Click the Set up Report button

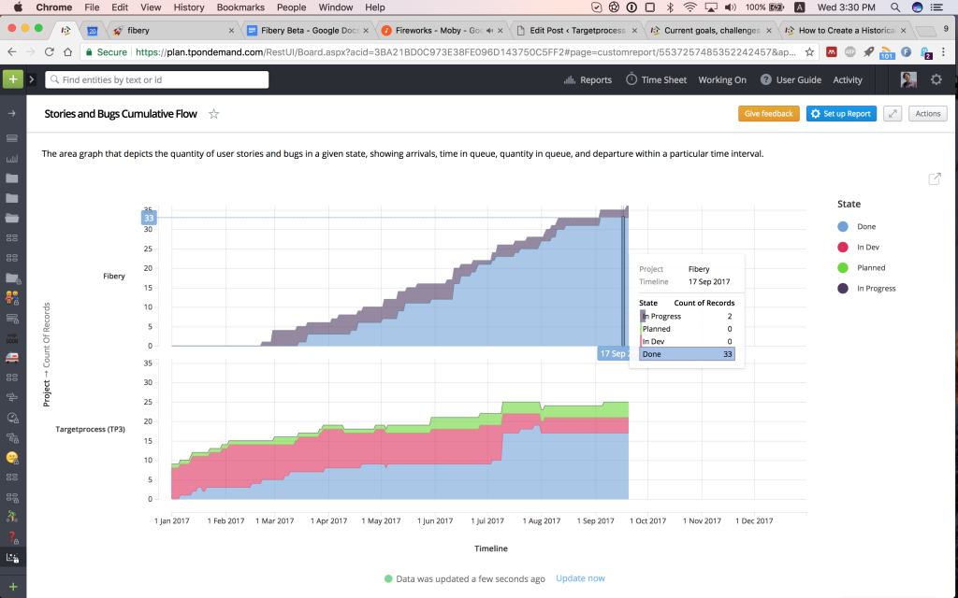pyautogui.click(x=841, y=113)
